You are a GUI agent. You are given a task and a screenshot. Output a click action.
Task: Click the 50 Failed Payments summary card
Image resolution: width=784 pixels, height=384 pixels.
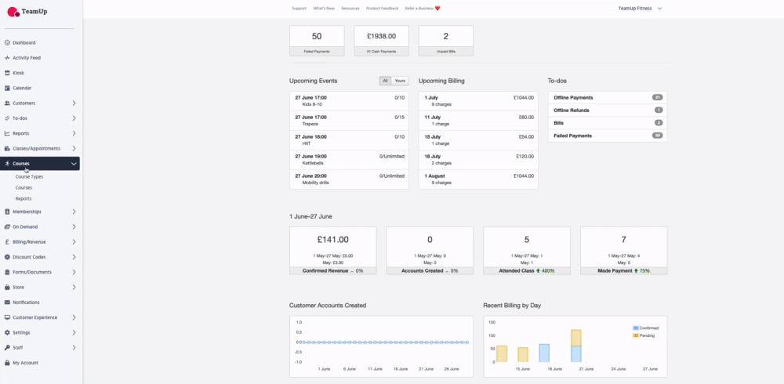click(317, 40)
